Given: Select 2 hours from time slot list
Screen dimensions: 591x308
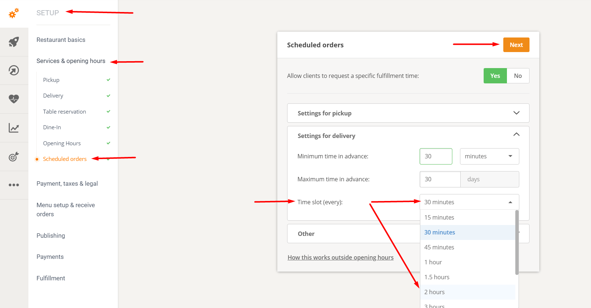Looking at the screenshot, I should click(435, 292).
